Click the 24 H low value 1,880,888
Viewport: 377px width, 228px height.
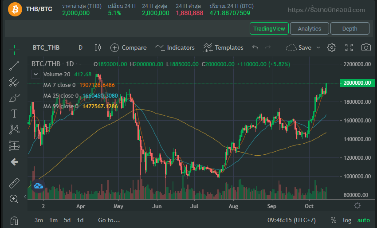(189, 13)
